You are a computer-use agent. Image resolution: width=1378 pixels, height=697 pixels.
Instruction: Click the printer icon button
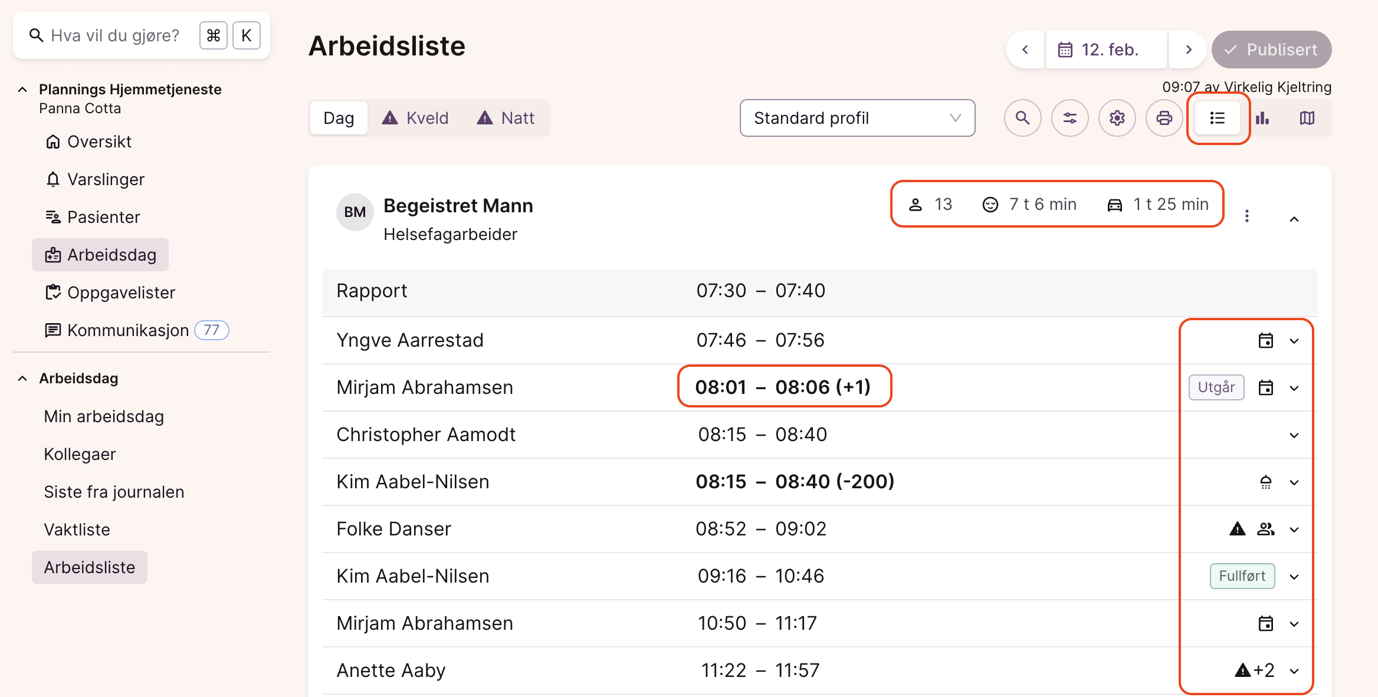[1164, 118]
